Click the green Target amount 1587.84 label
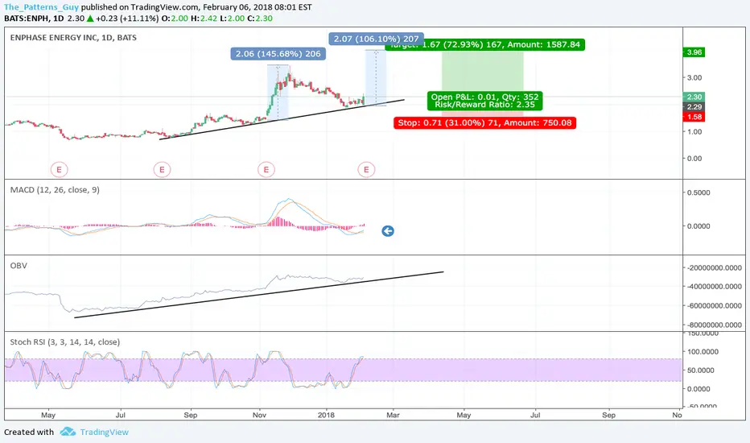 (485, 44)
